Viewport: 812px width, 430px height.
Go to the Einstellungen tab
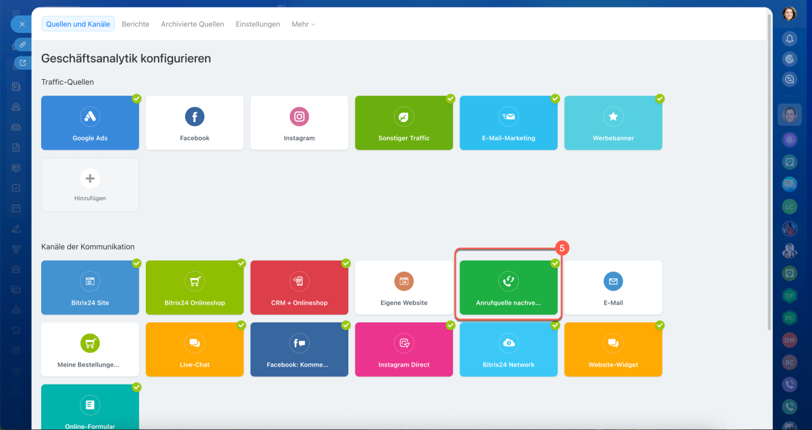258,24
